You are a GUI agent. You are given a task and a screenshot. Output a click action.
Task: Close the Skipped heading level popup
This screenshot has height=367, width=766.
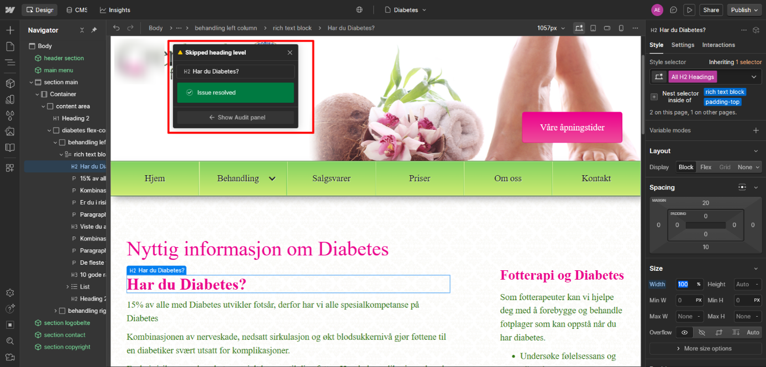pyautogui.click(x=290, y=53)
